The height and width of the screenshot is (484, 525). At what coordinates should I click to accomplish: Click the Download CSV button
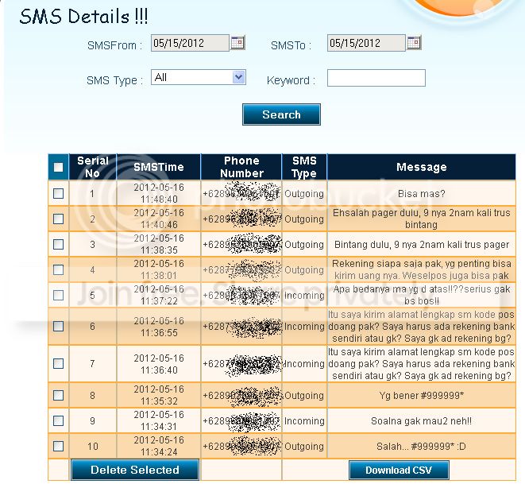pos(399,470)
